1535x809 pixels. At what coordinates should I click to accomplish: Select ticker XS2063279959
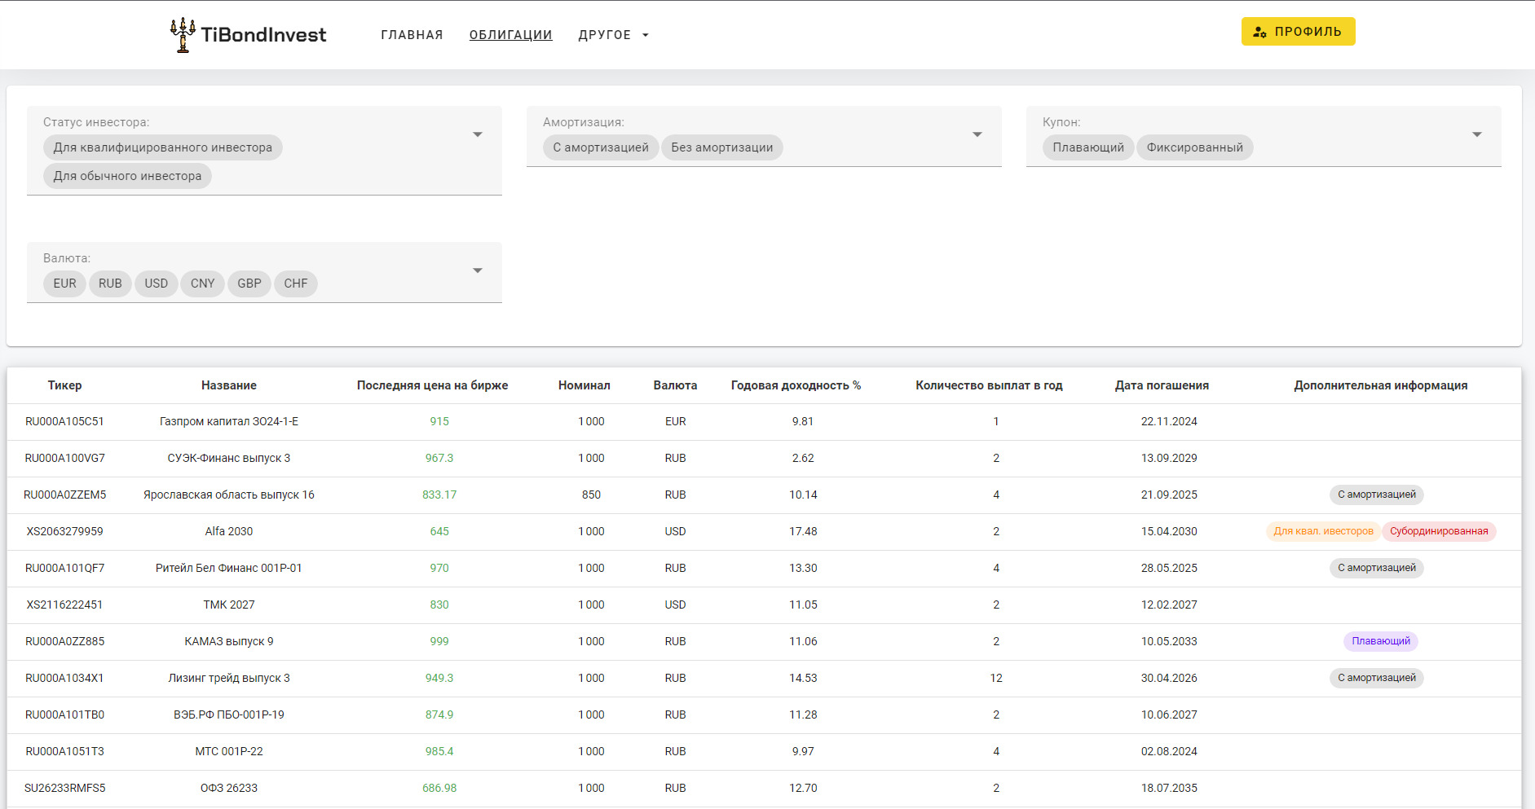coord(64,532)
